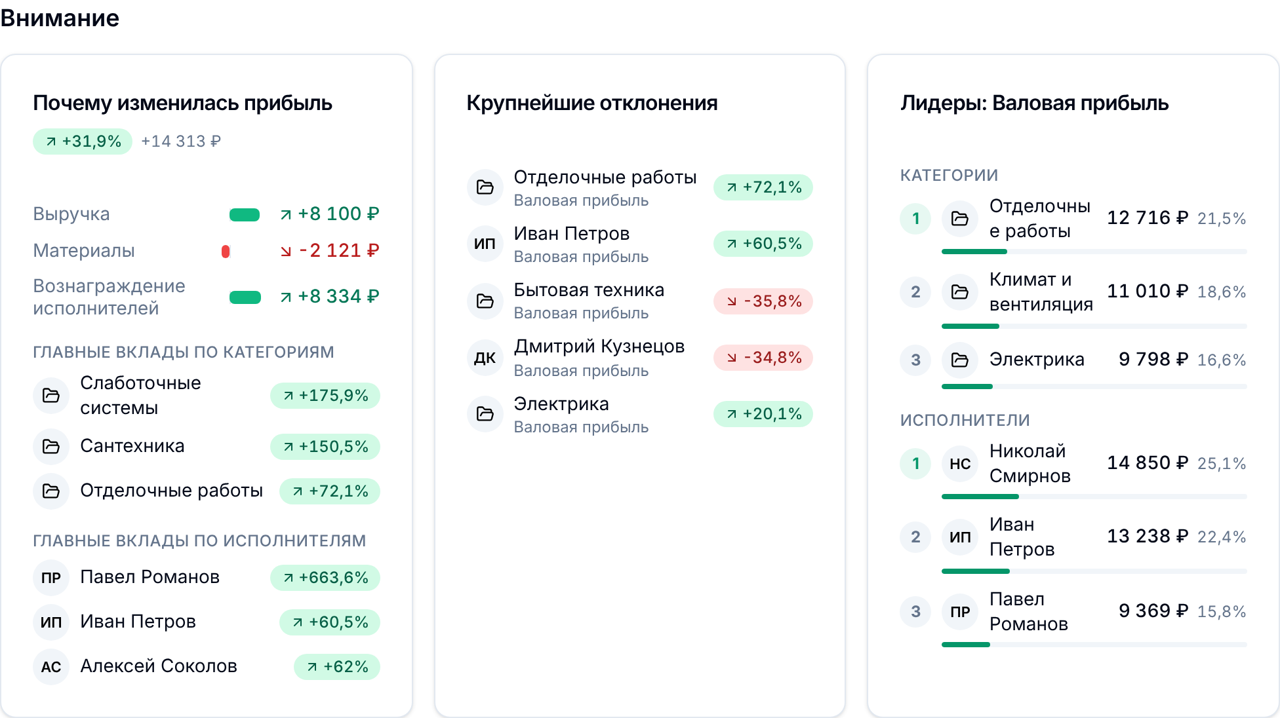Click the ДК avatar of Дмитрий Кузнецов

coord(485,358)
